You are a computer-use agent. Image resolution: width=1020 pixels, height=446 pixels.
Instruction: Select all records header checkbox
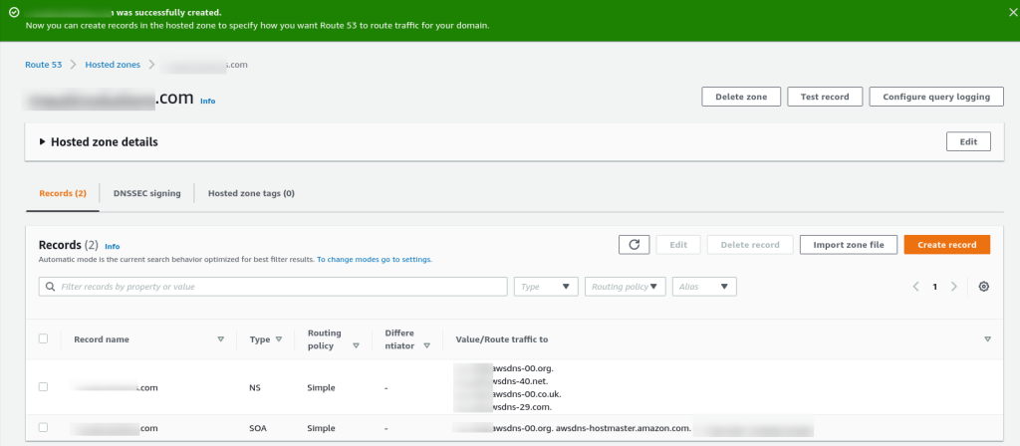(43, 338)
